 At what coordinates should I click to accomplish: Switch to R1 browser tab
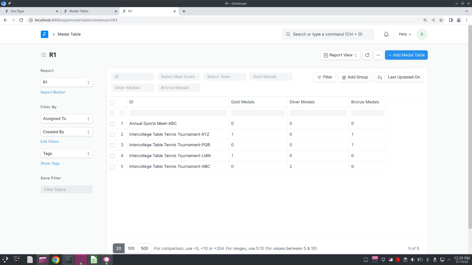(x=149, y=11)
